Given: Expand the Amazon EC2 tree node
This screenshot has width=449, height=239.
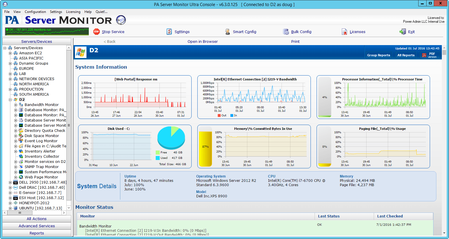Looking at the screenshot, I should click(x=10, y=53).
